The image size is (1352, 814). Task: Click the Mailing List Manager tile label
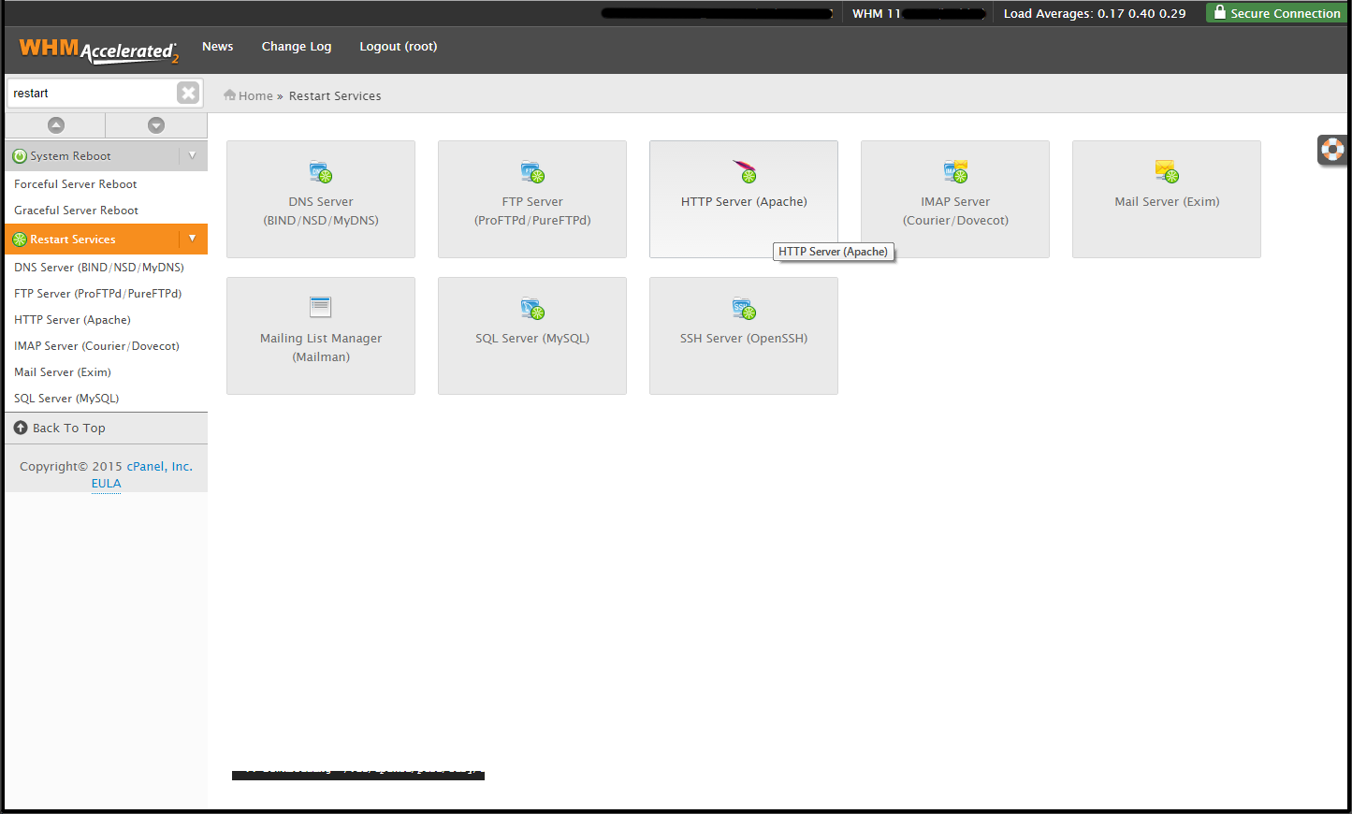[x=321, y=348]
